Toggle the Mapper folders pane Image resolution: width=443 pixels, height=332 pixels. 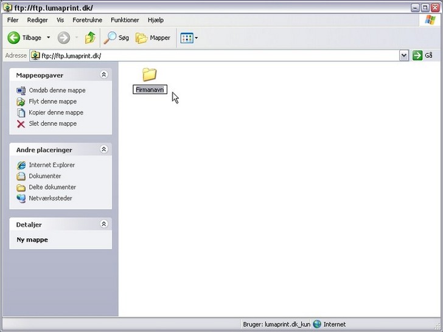click(153, 38)
